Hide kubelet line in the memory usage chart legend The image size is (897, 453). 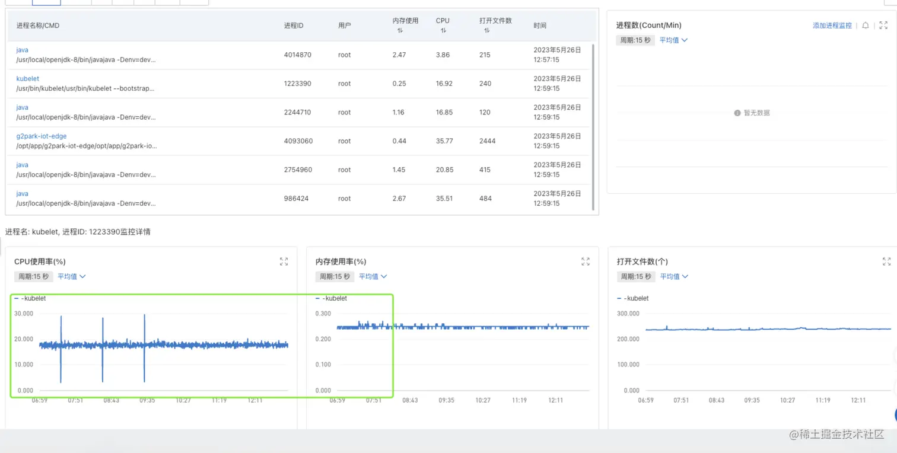(332, 298)
